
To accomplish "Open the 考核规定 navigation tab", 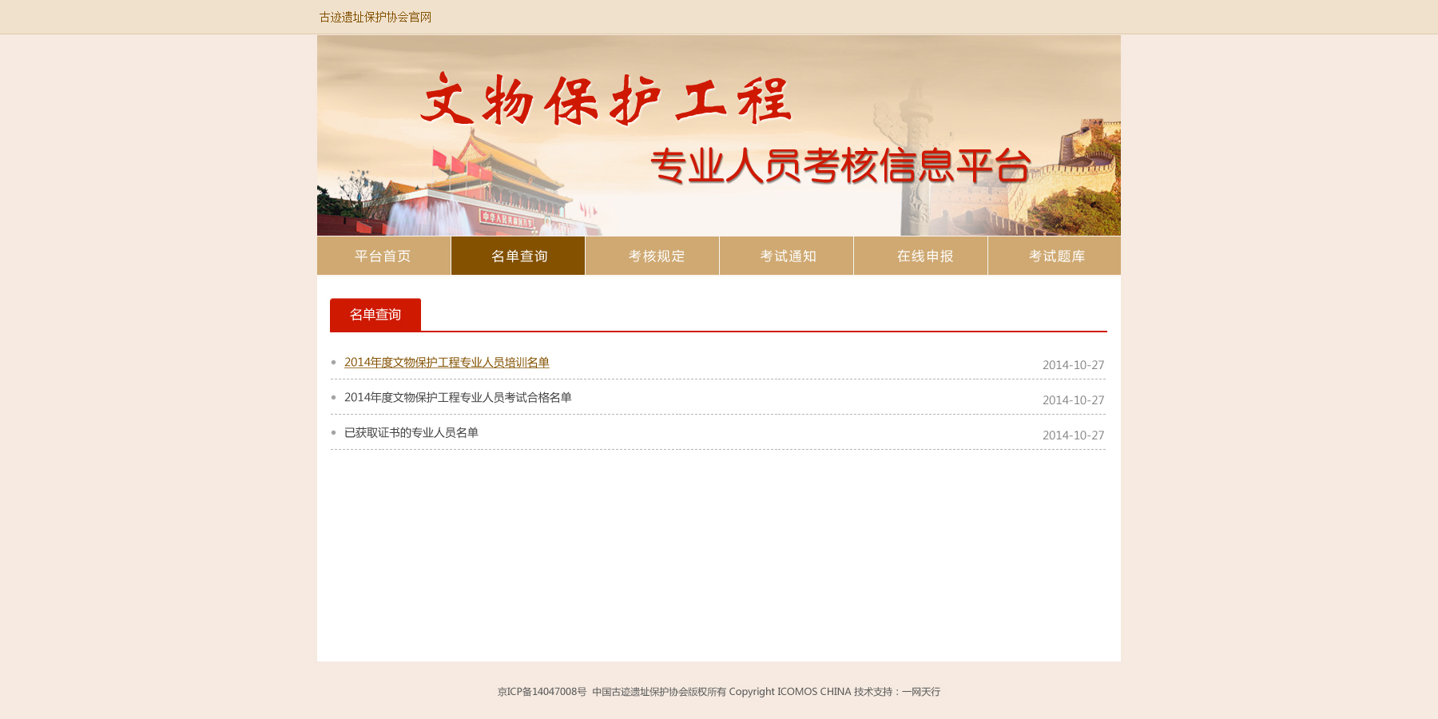I will pos(655,256).
